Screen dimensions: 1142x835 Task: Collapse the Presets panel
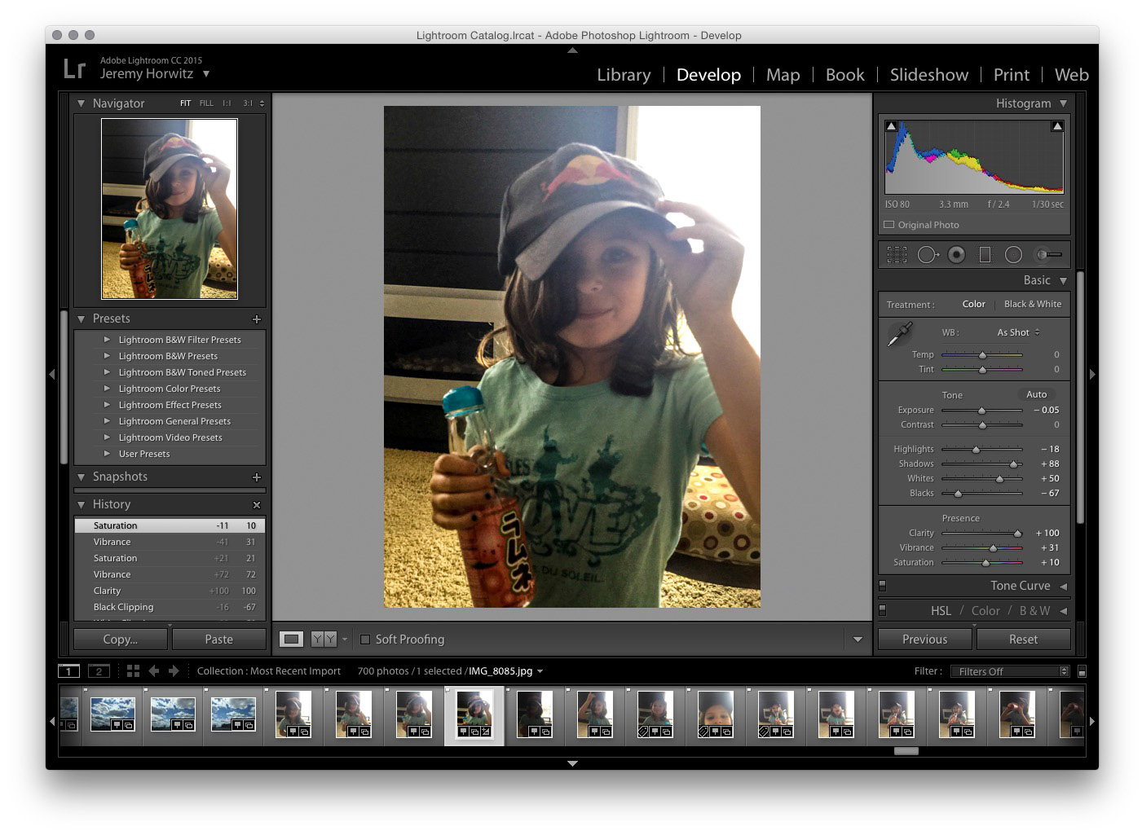pos(82,319)
